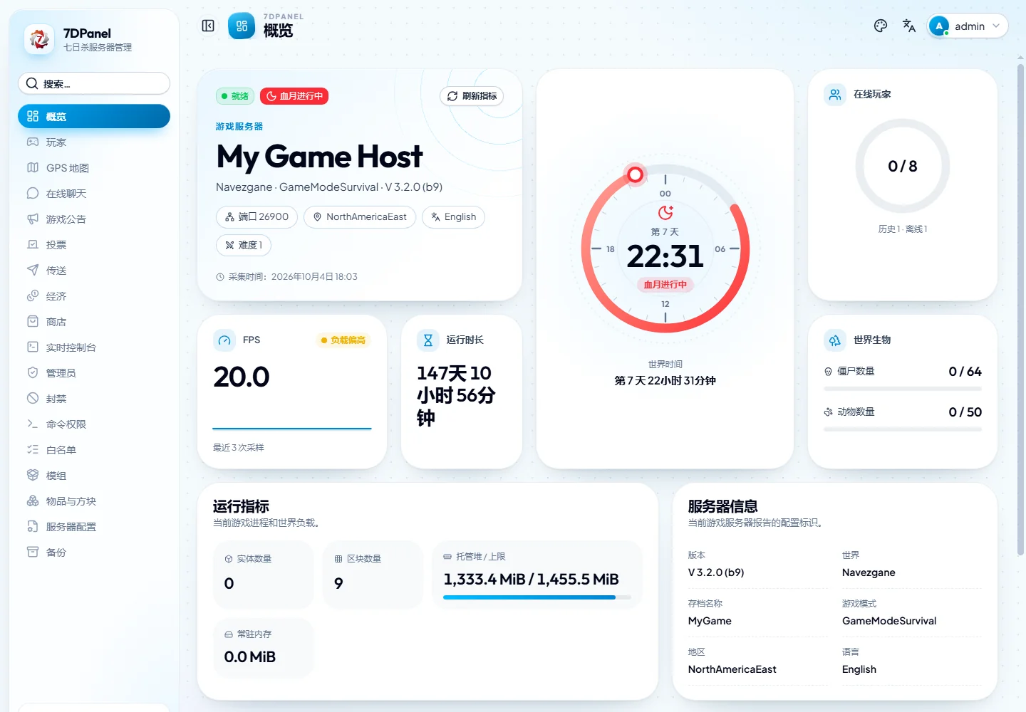Focus the 搜索 search field
Image resolution: width=1026 pixels, height=712 pixels.
click(94, 83)
